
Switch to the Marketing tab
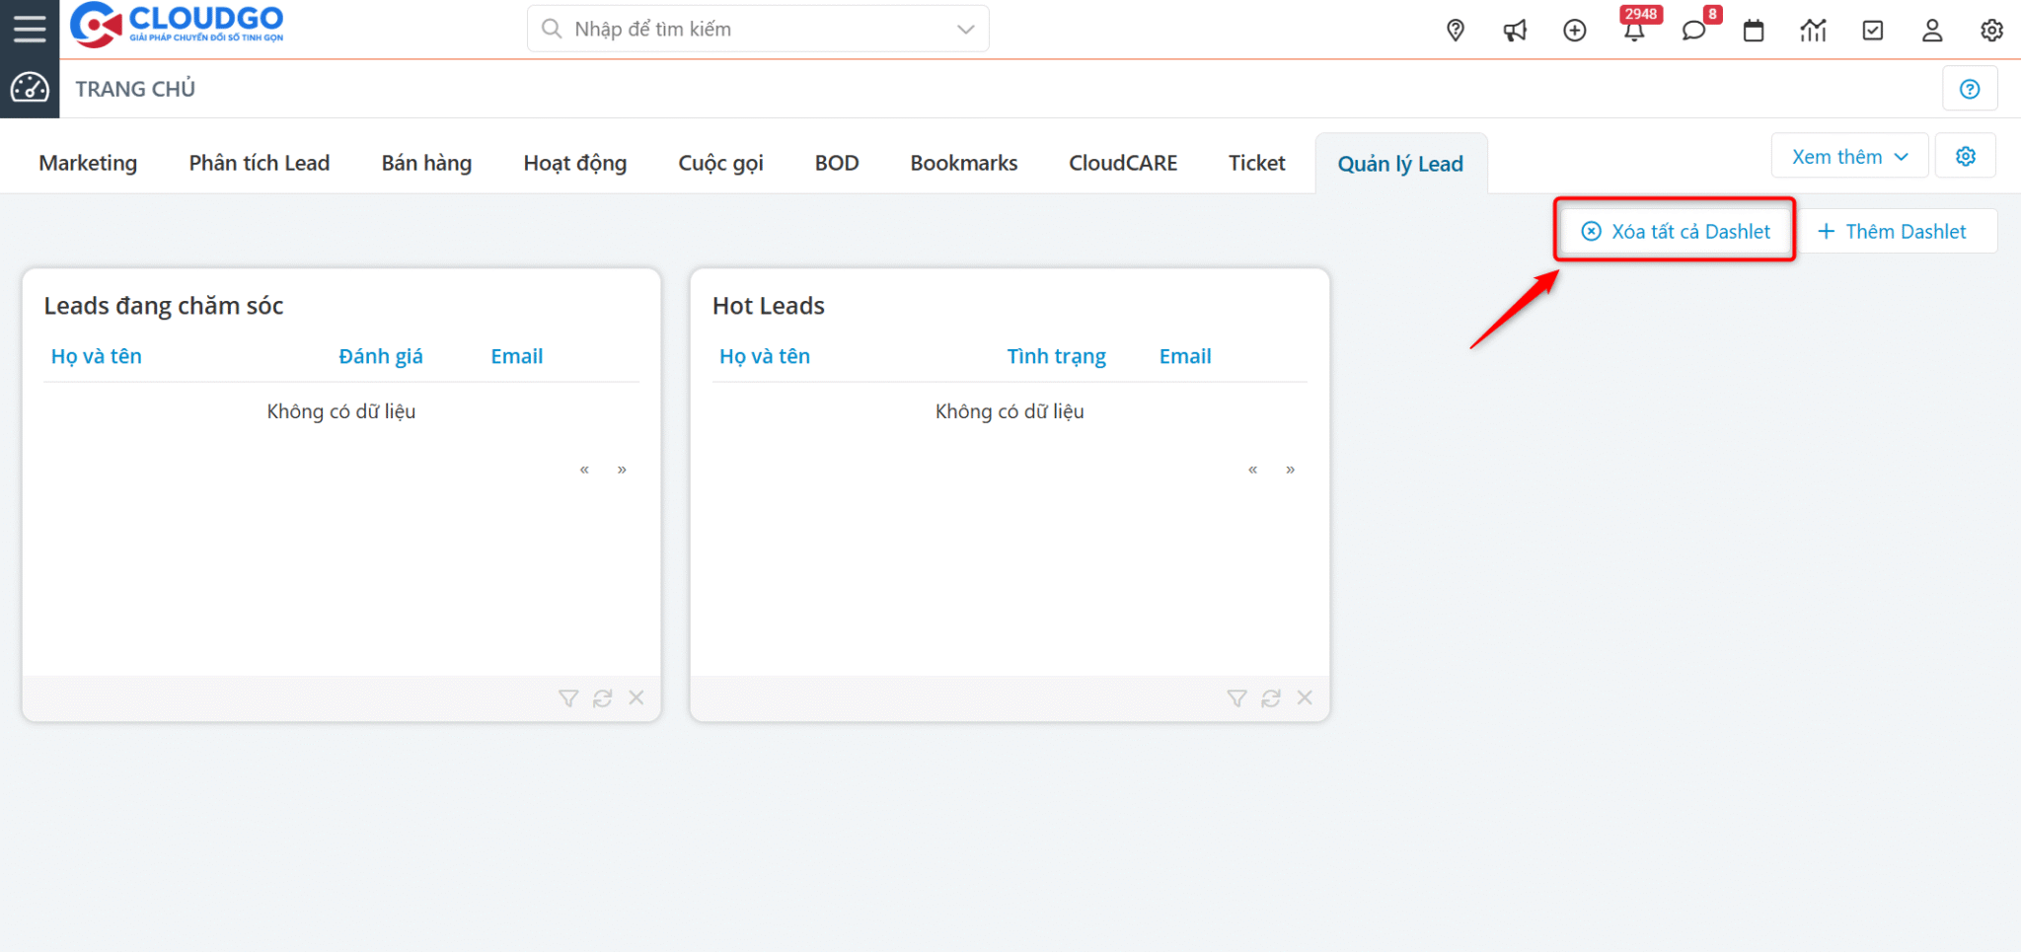tap(88, 163)
